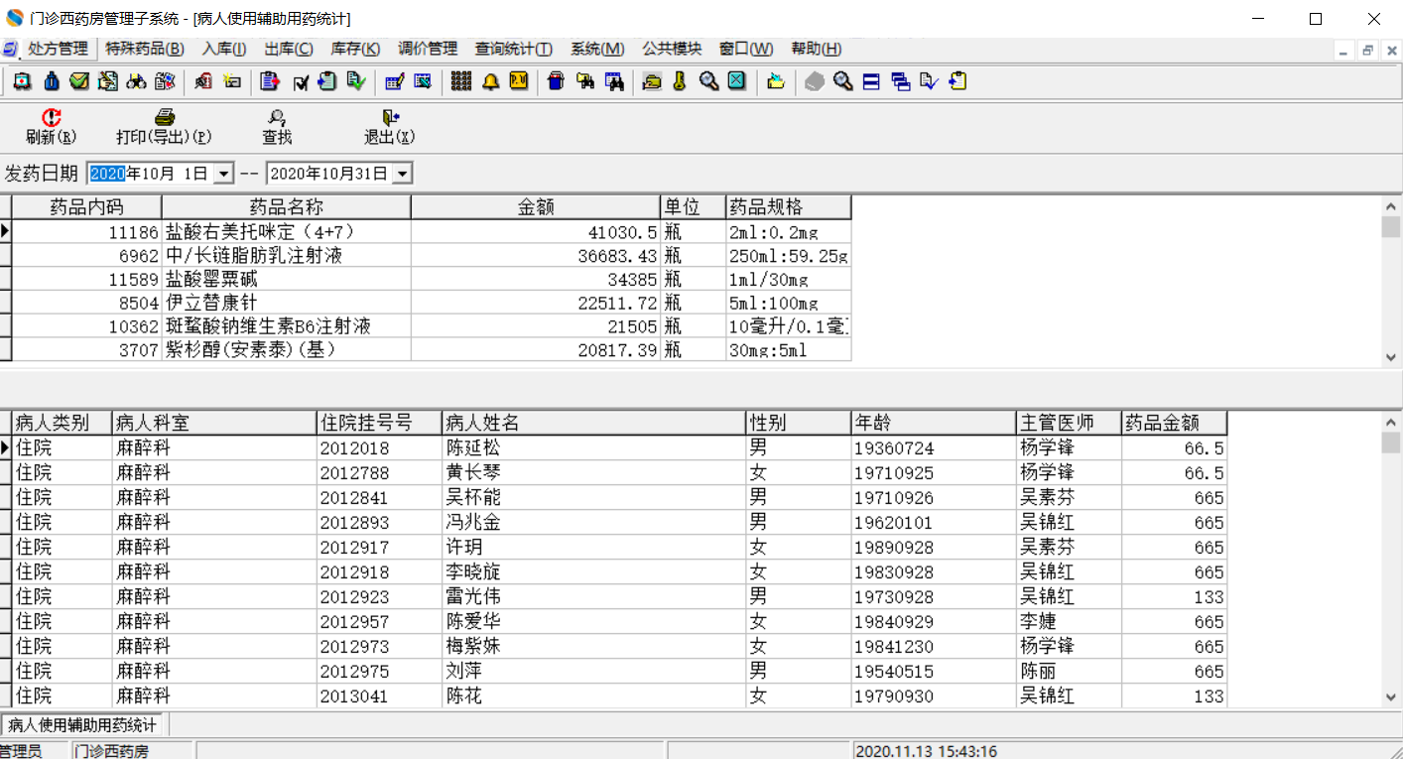Click the calendar with pencil toolbar icon

click(x=394, y=81)
